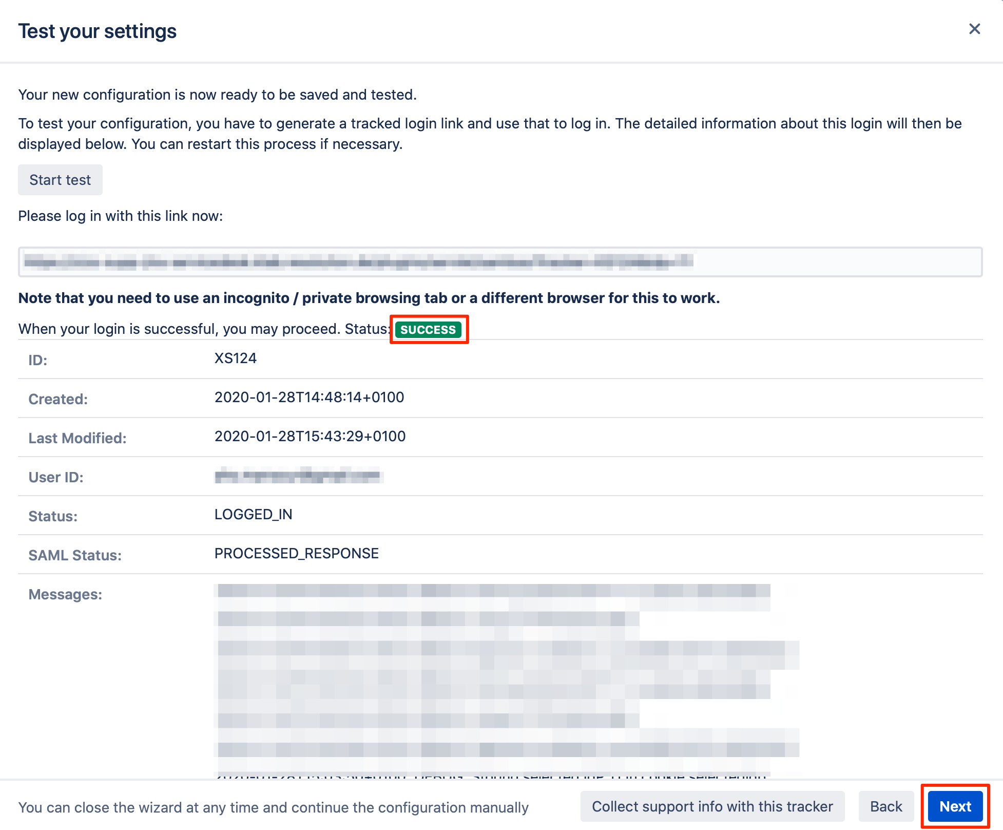Click the SAML Status: label
Screen dimensions: 1003x830
75,555
